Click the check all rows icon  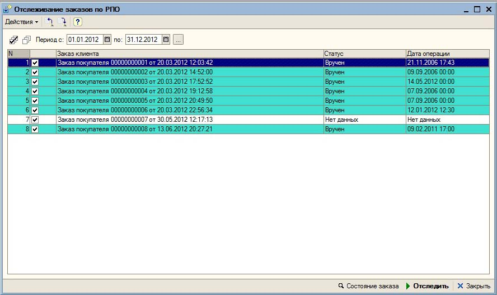pos(13,40)
